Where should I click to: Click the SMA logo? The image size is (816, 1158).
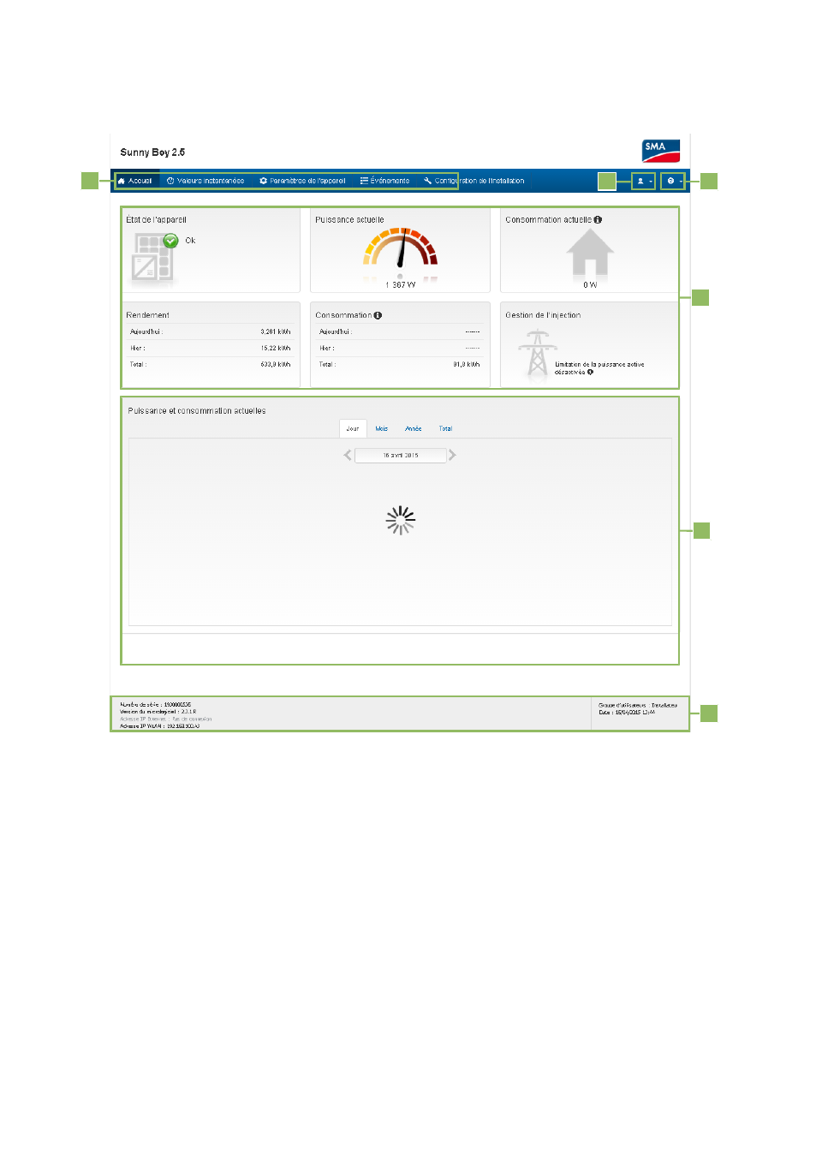(661, 151)
